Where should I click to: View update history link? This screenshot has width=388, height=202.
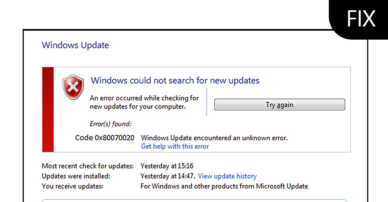click(227, 176)
